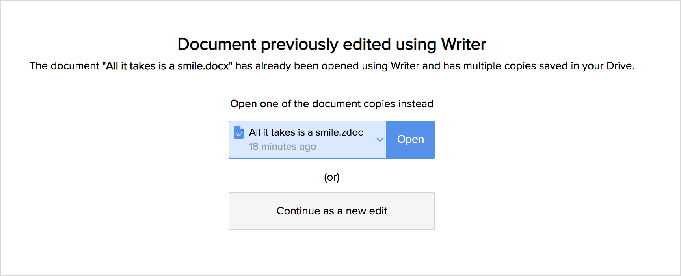Click the 'Document previously edited using Writer' heading

click(x=332, y=44)
